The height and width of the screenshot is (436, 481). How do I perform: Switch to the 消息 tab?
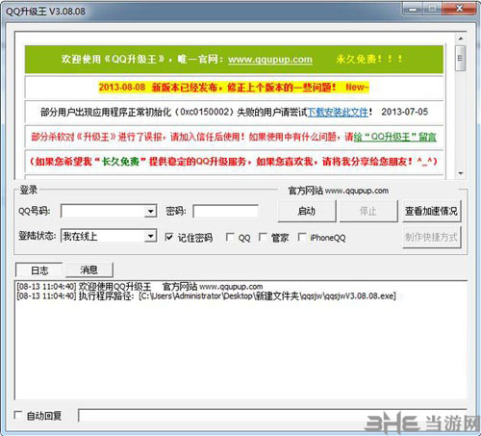coord(89,269)
